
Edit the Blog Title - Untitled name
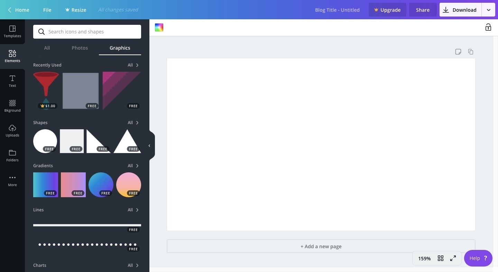pos(337,10)
